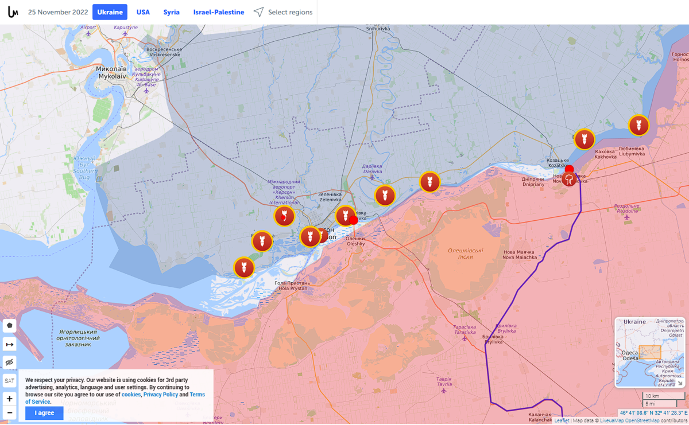The width and height of the screenshot is (689, 425).
Task: Open explosion marker at Nova Kakhovka
Action: tap(569, 180)
